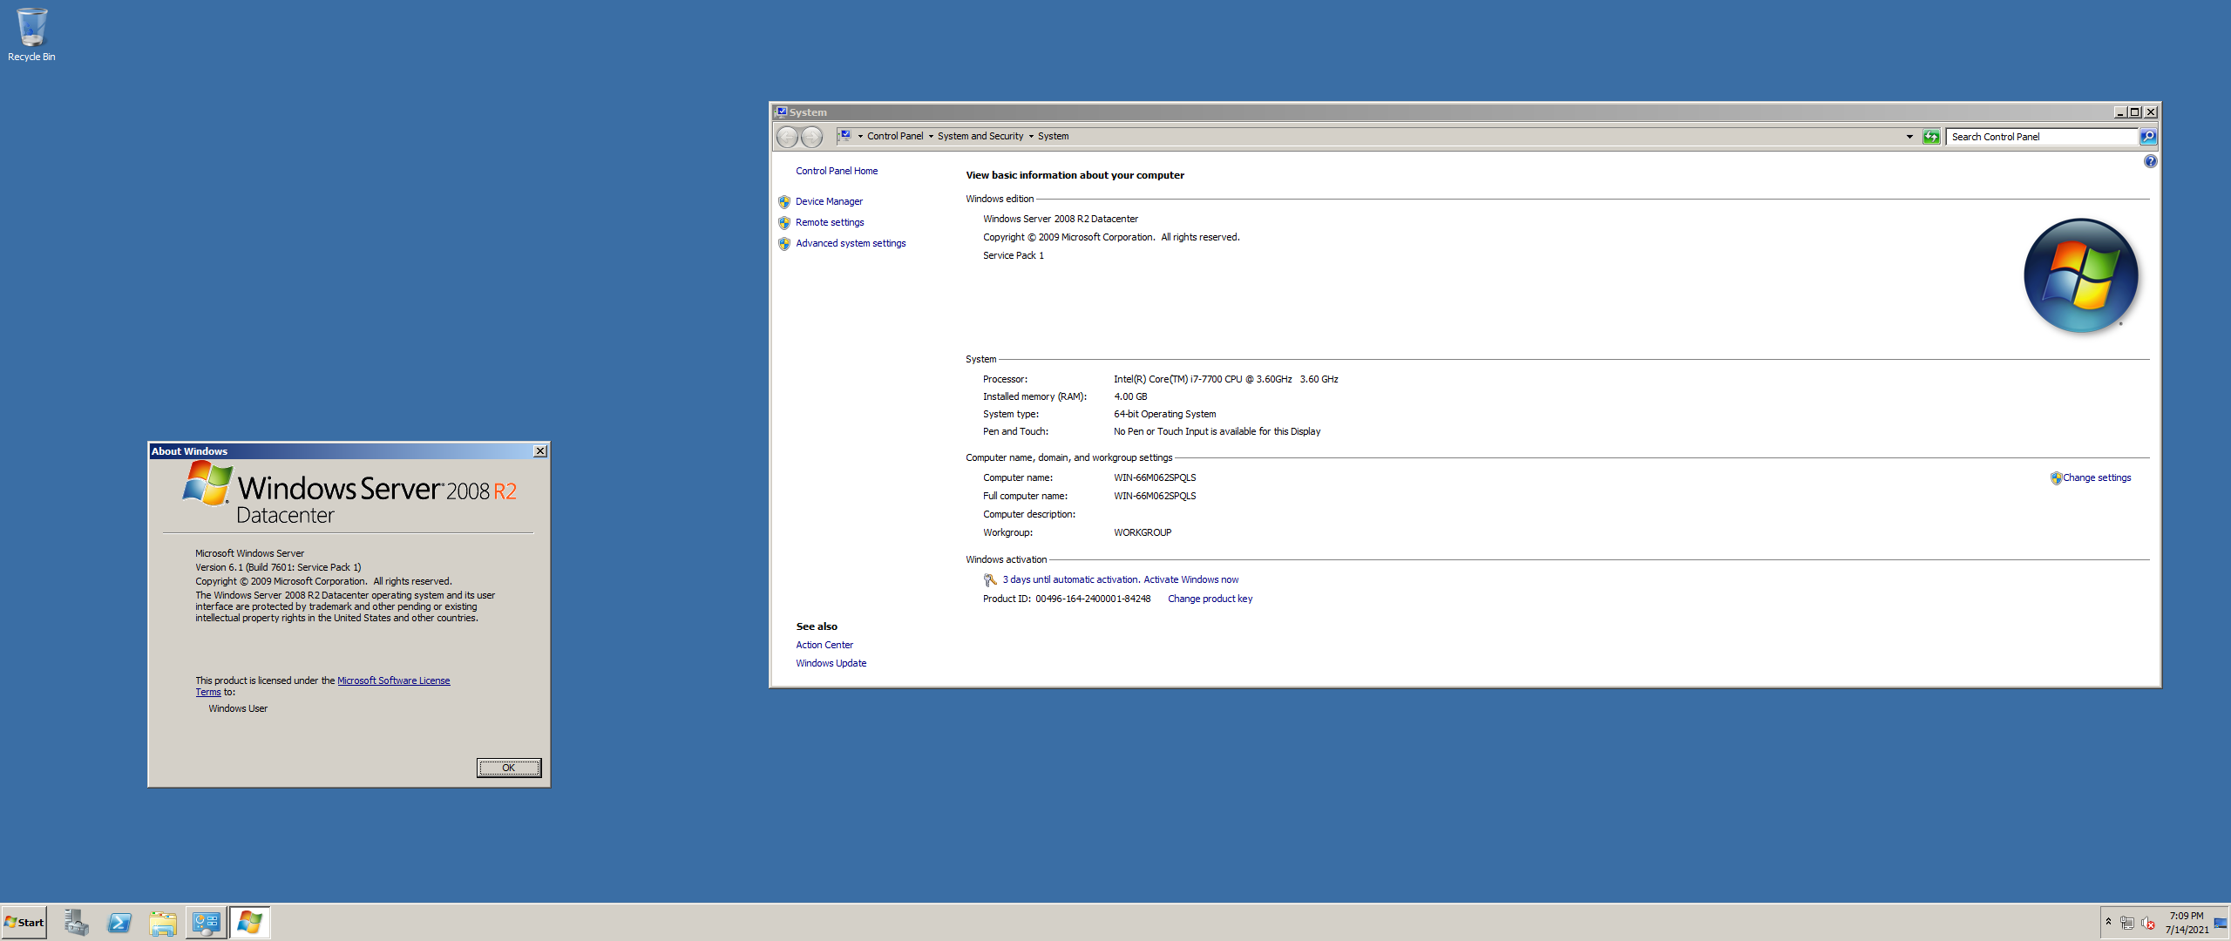The height and width of the screenshot is (941, 2231).
Task: Click the network status tray icon
Action: point(2127,923)
